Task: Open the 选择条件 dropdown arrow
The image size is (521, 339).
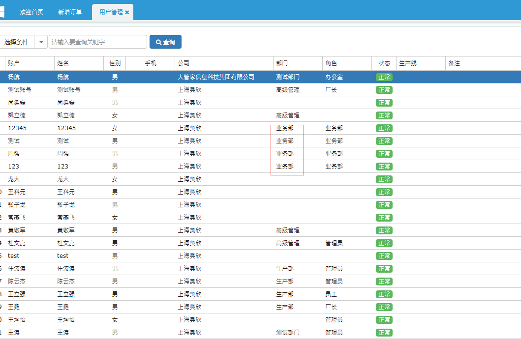Action: [x=41, y=42]
